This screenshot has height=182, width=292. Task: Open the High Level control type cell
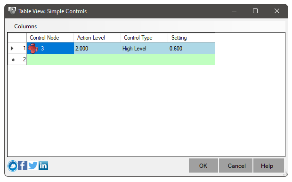tap(144, 48)
